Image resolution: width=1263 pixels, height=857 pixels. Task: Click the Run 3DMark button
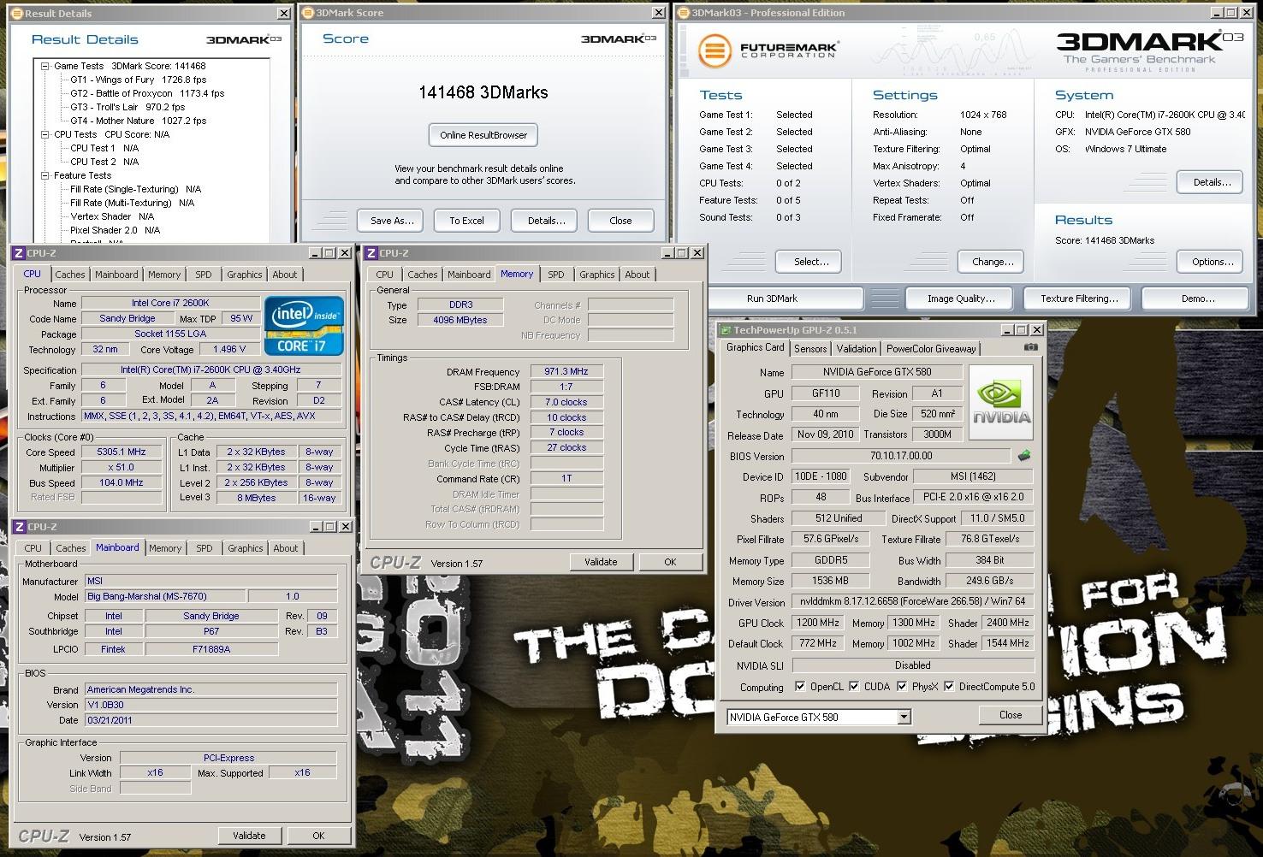click(x=772, y=298)
